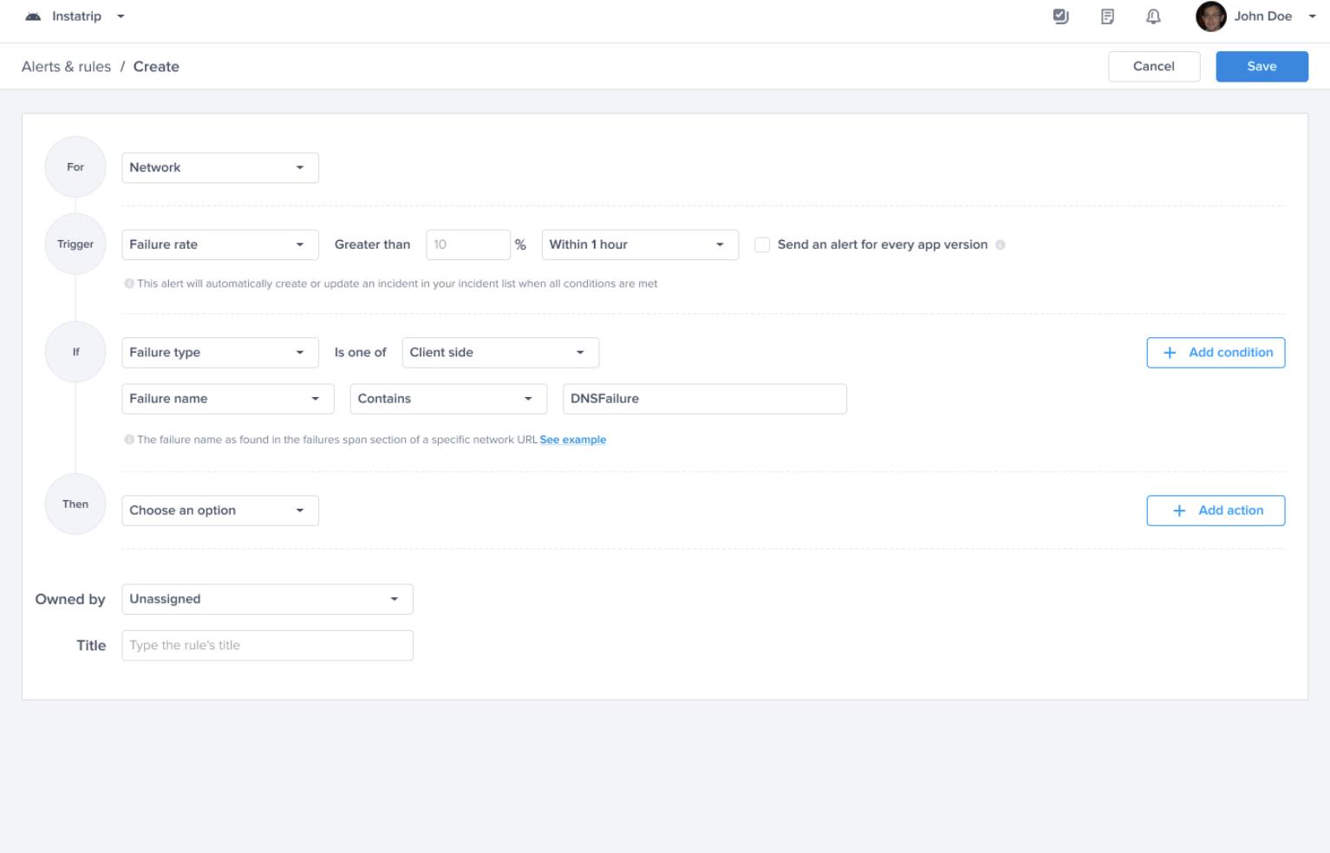Open the document notes icon in header
This screenshot has width=1330, height=853.
point(1107,16)
